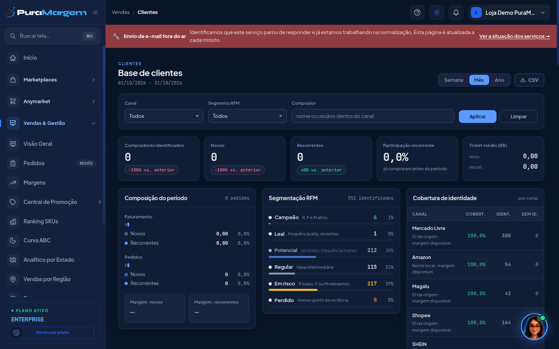
Task: Click the Marketplaces bag icon
Action: pos(13,79)
